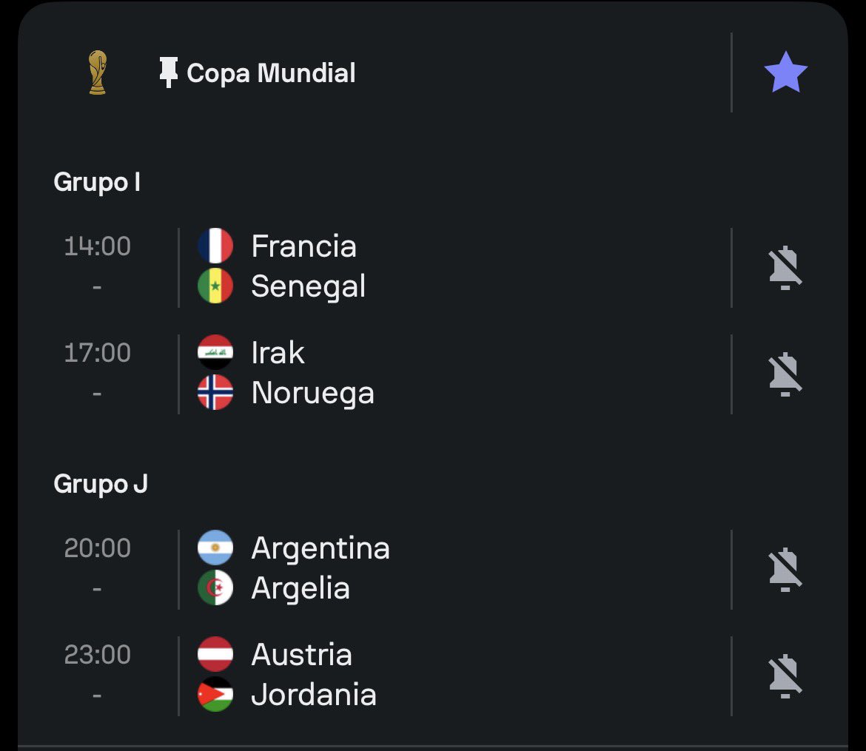Viewport: 866px width, 751px height.
Task: Enable notification bell for Irak vs Noruega
Action: tap(785, 374)
